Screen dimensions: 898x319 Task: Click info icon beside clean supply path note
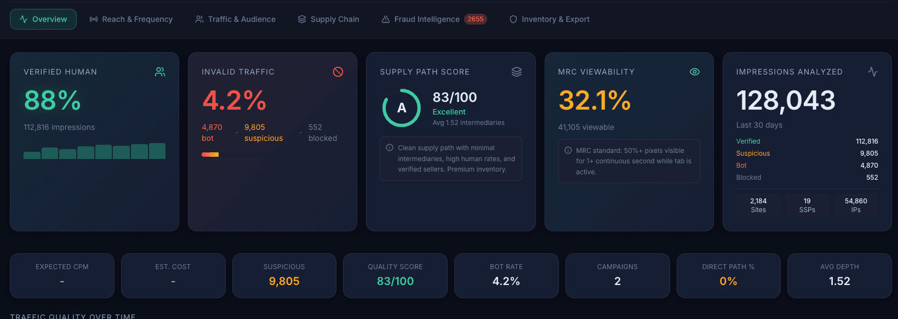coord(390,147)
